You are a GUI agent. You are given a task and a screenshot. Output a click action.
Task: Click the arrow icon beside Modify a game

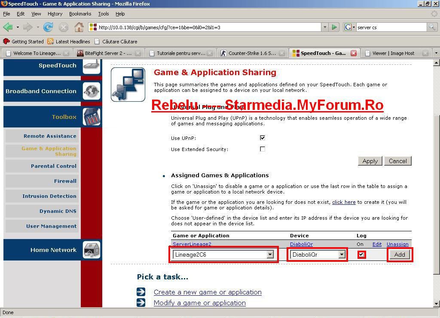tap(141, 303)
